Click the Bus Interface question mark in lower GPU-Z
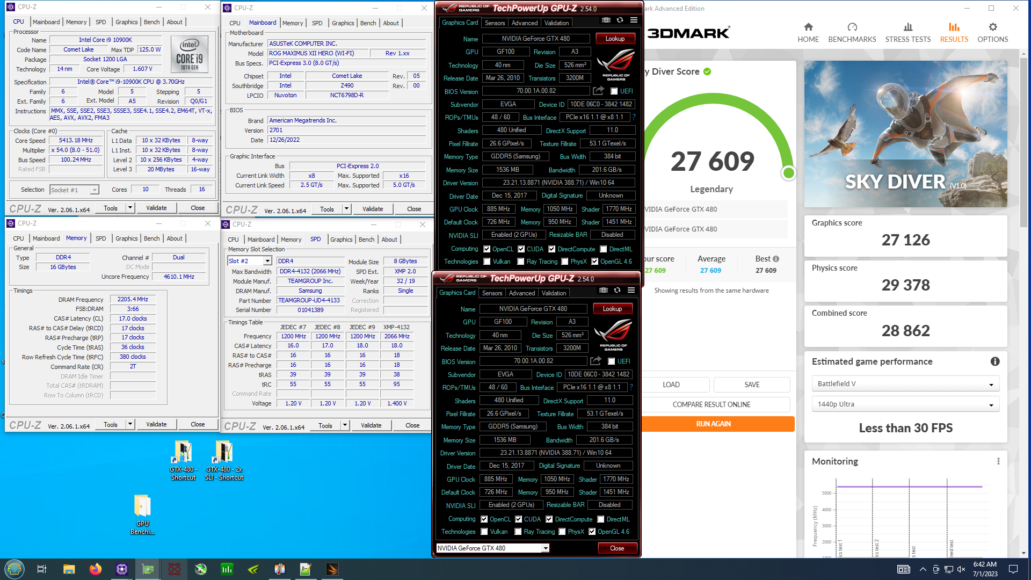This screenshot has width=1031, height=580. tap(631, 387)
